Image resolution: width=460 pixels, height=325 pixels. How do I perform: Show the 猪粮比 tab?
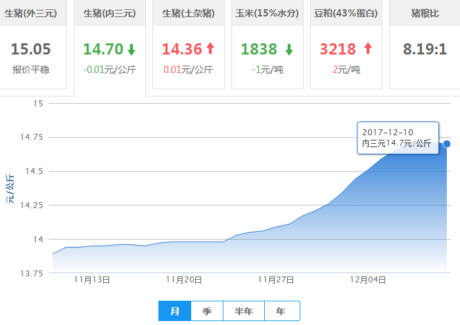coord(425,12)
